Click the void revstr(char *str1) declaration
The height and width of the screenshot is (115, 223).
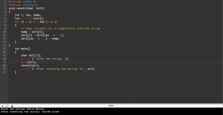pyautogui.click(x=27, y=8)
